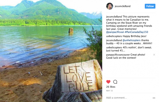159x102 pixels.
Task: Open jessmclelland profile picture avatar
Action: (x=110, y=6)
